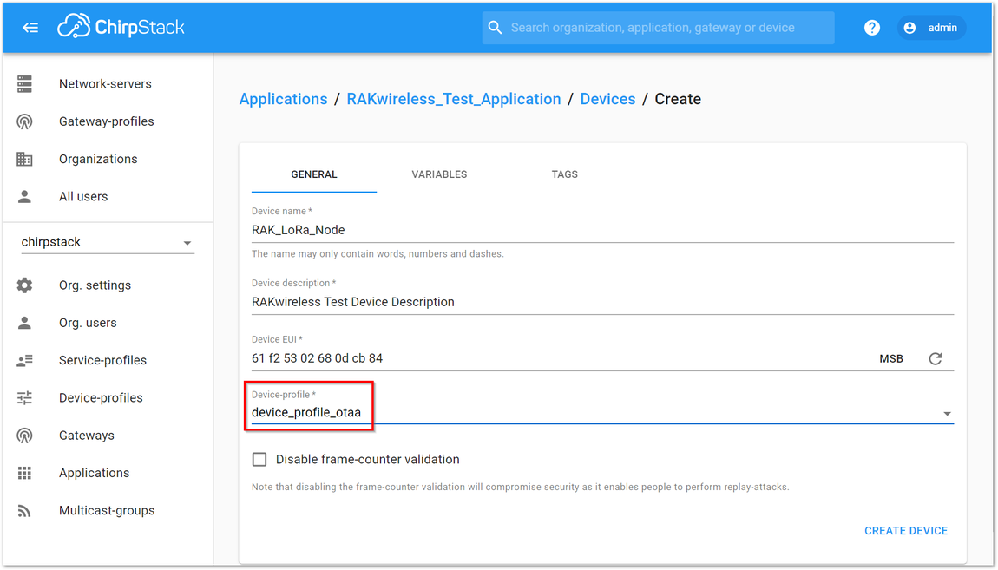Toggle the MSB byte-order button

click(x=891, y=359)
